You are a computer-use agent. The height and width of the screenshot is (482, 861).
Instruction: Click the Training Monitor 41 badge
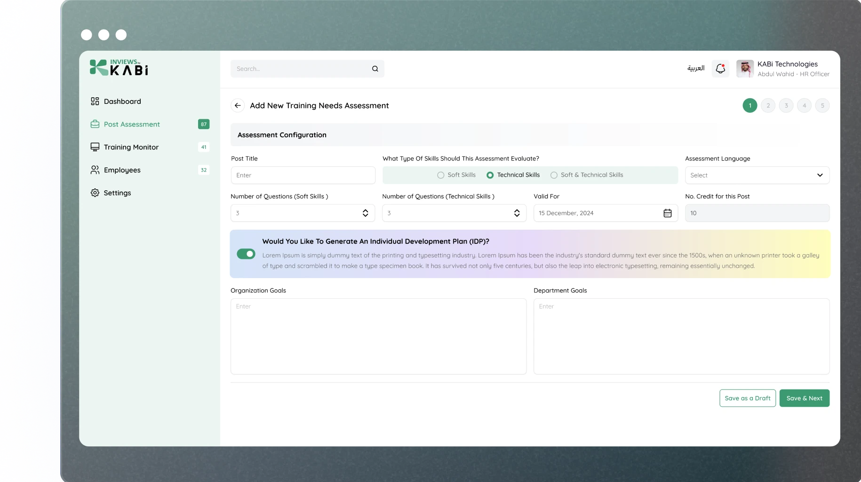click(204, 147)
